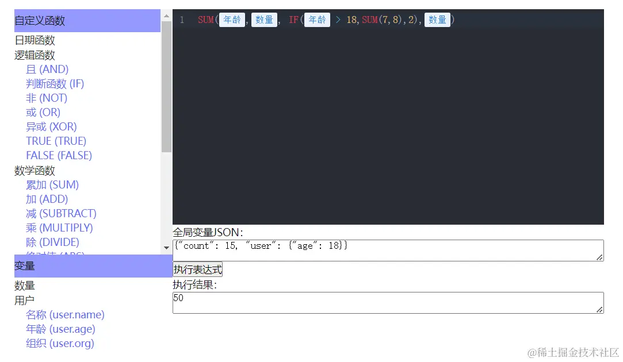Insert the 非 (NOT) function

pyautogui.click(x=47, y=98)
